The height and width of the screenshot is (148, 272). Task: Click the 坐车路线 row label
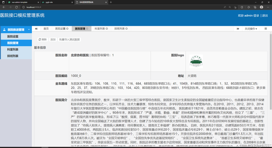[61, 84]
